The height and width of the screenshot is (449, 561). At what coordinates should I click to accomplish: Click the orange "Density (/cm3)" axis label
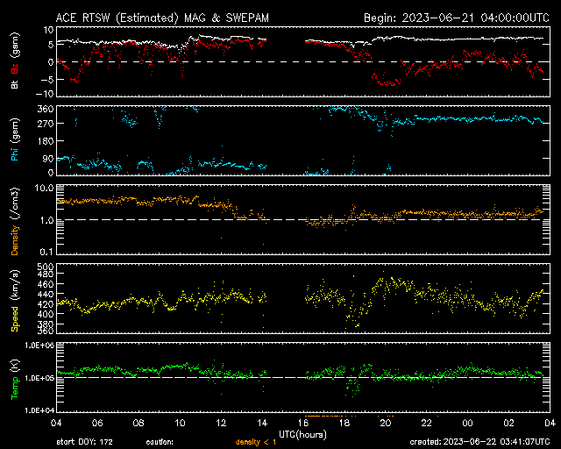pos(15,221)
